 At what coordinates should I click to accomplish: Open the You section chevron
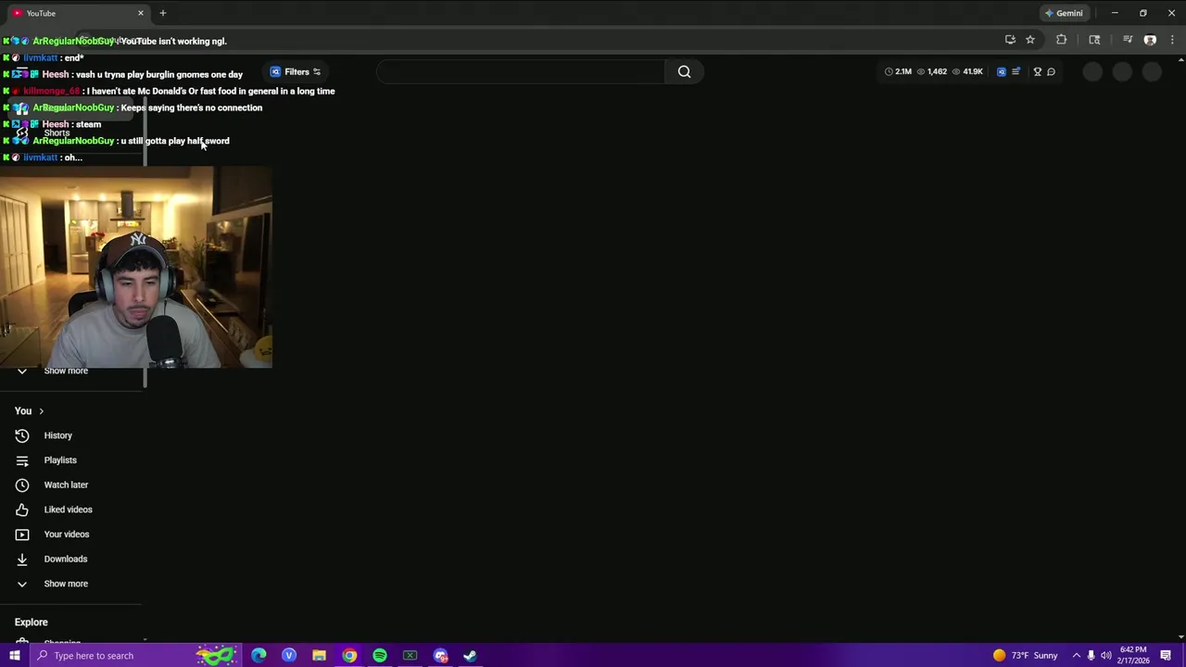point(41,411)
